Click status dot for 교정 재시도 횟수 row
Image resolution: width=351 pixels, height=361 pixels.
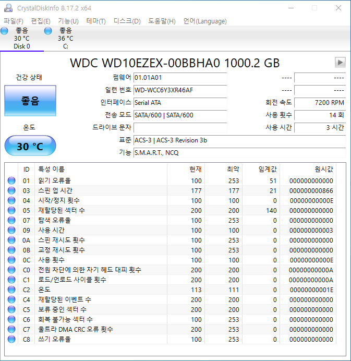11,250
